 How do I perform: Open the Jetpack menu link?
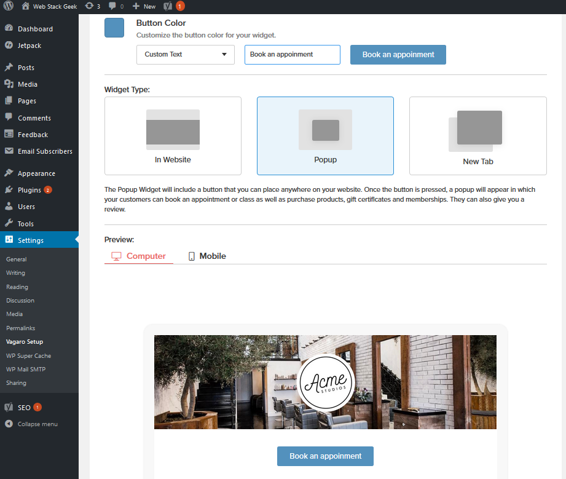[29, 46]
